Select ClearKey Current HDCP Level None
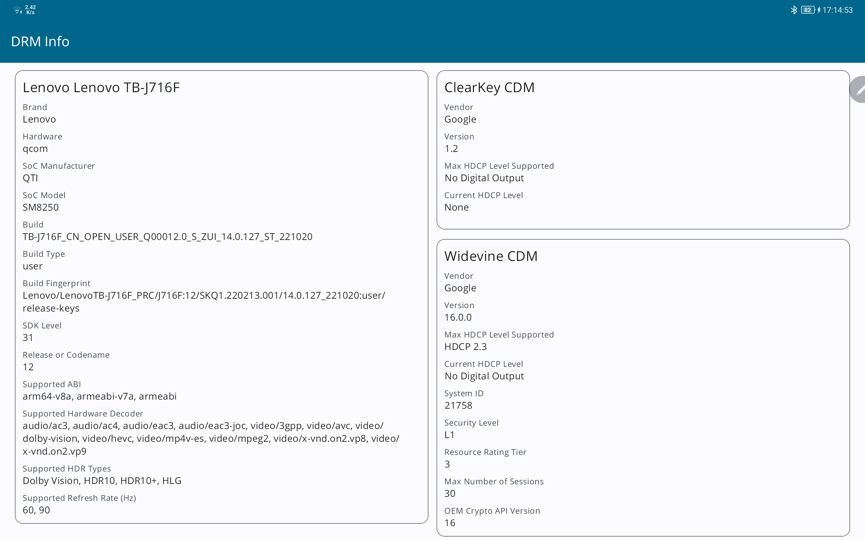 click(x=456, y=208)
